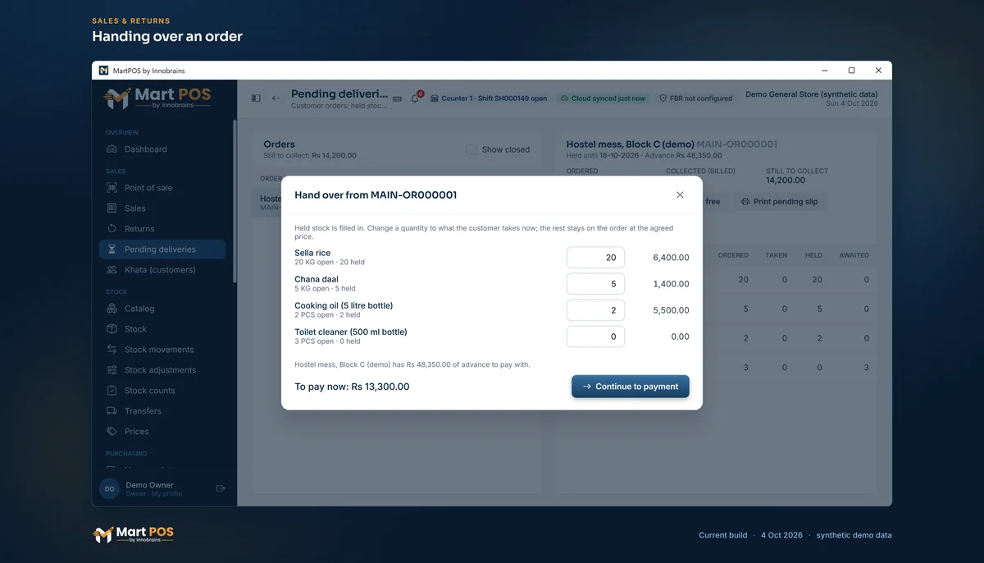Viewport: 984px width, 563px height.
Task: Click the Prices tag icon
Action: click(112, 432)
